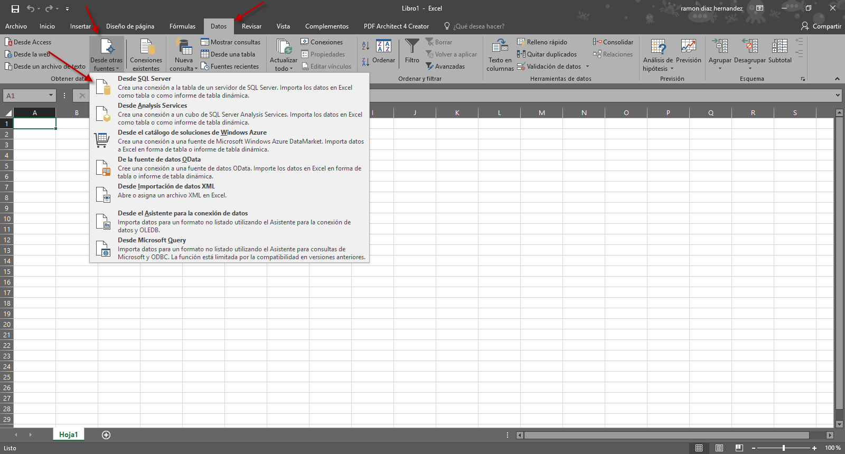Open PDF Architect 4 Creator tab

click(x=396, y=26)
